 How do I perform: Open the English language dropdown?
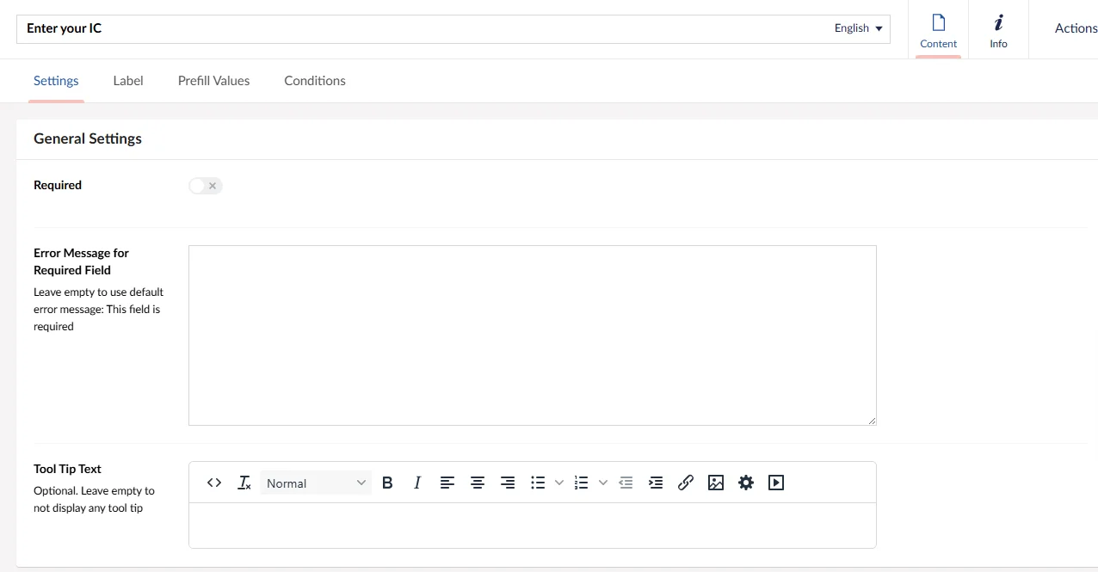click(858, 28)
